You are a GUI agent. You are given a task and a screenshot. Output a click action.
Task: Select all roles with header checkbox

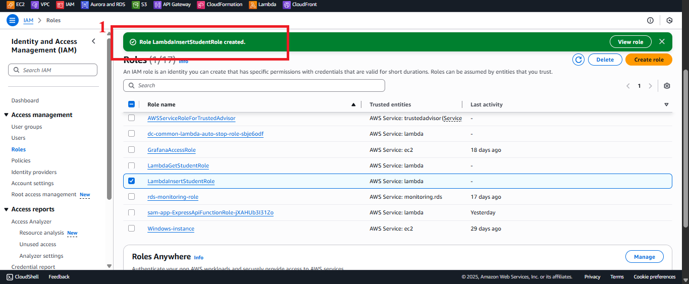tap(131, 104)
